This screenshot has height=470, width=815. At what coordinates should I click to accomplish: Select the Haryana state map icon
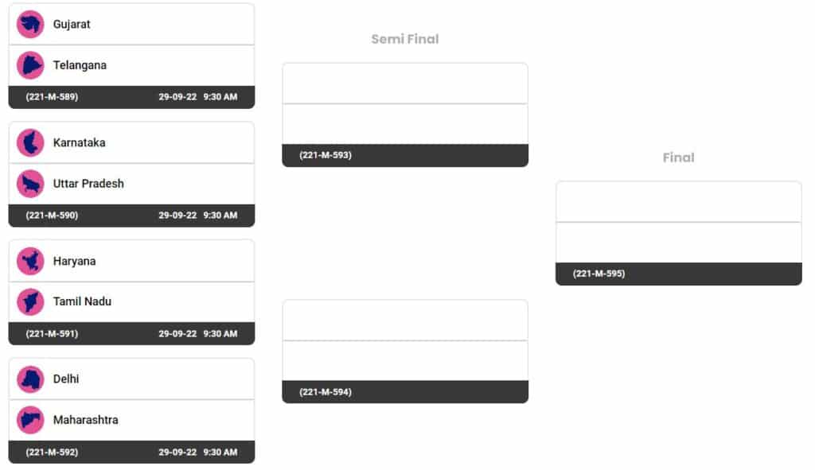[x=30, y=261]
